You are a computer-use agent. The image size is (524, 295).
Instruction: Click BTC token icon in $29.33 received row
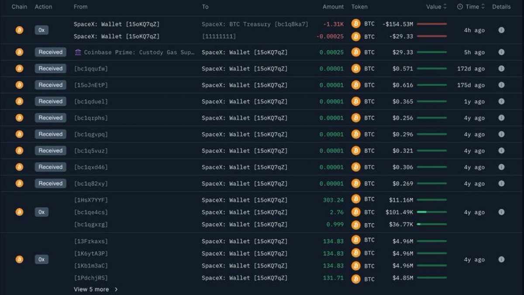click(356, 52)
